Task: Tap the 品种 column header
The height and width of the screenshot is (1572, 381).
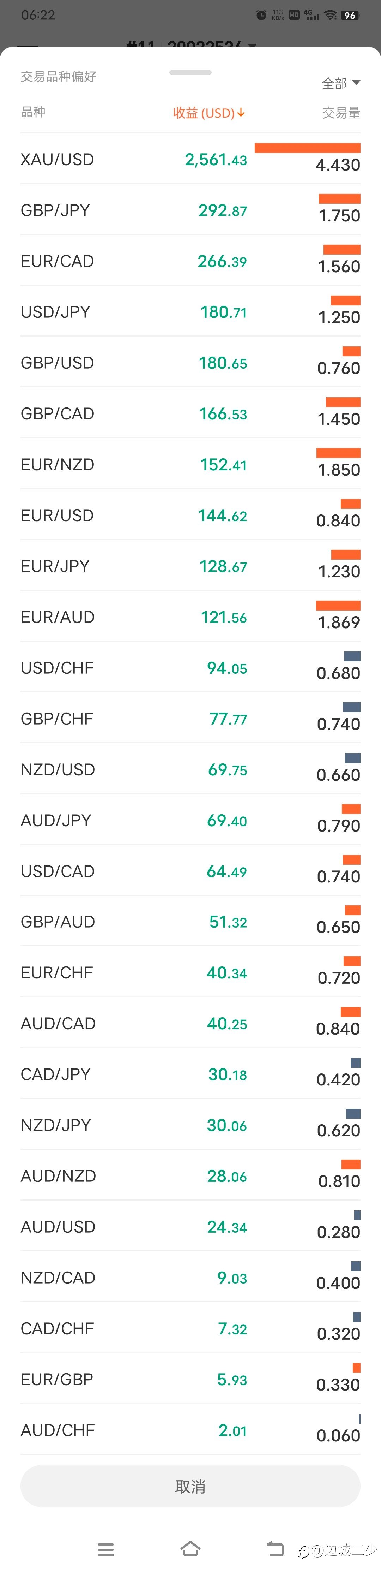Action: 33,112
